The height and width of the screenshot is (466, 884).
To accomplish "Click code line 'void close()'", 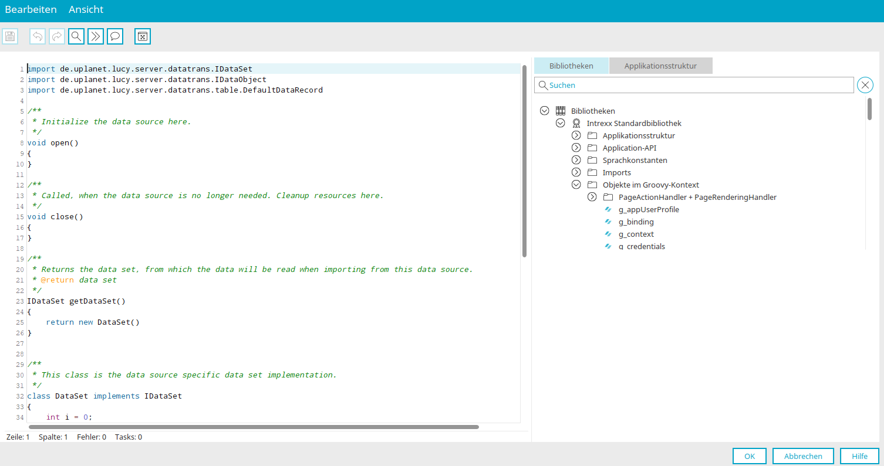I will point(55,216).
